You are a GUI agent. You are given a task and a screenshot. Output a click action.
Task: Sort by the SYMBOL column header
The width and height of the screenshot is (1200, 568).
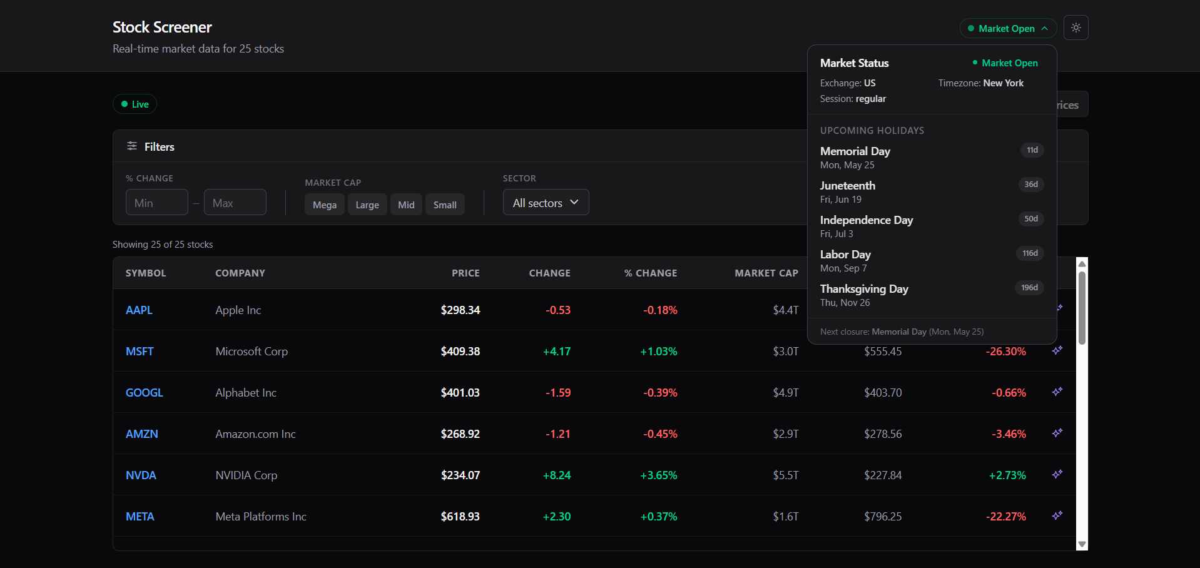click(146, 273)
